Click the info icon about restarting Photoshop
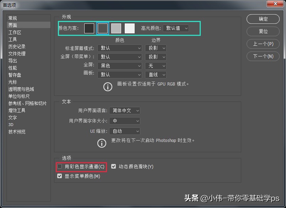This screenshot has width=286, height=208. [102, 143]
